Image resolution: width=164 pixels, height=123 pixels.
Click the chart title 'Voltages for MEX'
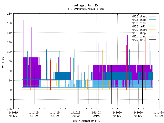pyautogui.click(x=86, y=5)
